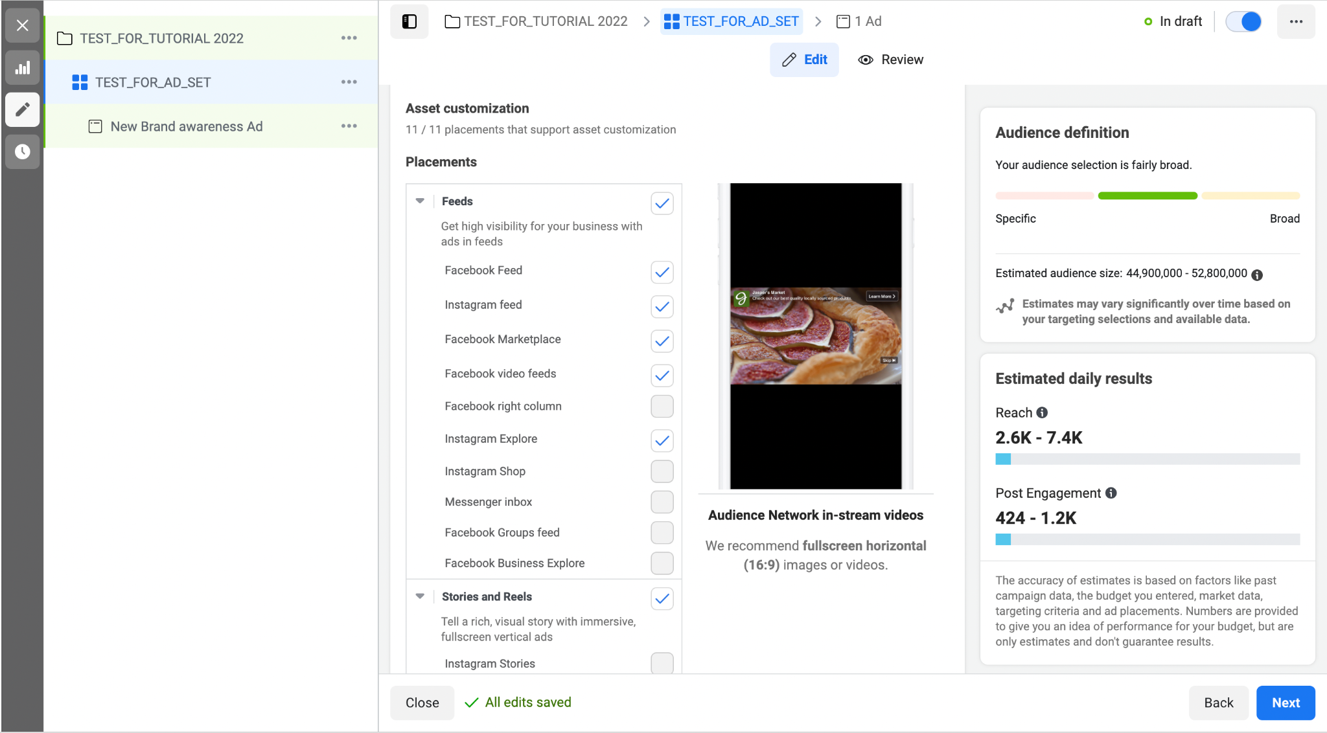Collapse the Feeds placements section
This screenshot has height=733, width=1327.
420,201
